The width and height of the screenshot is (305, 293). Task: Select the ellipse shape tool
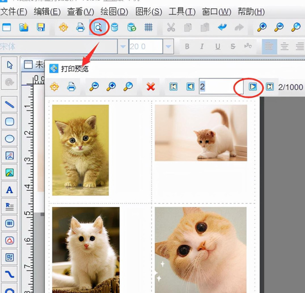(9, 139)
